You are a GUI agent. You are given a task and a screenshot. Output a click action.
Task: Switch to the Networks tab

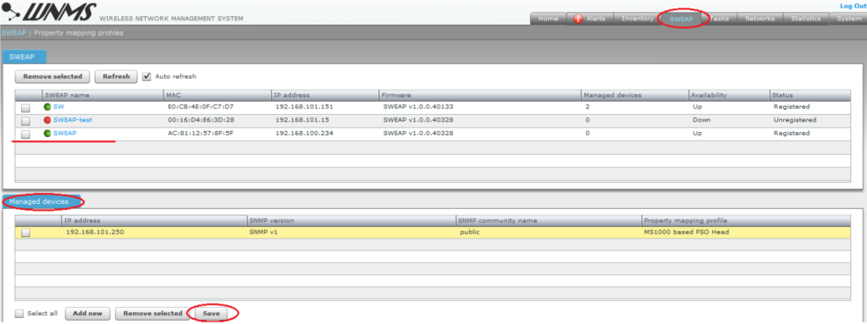[x=759, y=19]
